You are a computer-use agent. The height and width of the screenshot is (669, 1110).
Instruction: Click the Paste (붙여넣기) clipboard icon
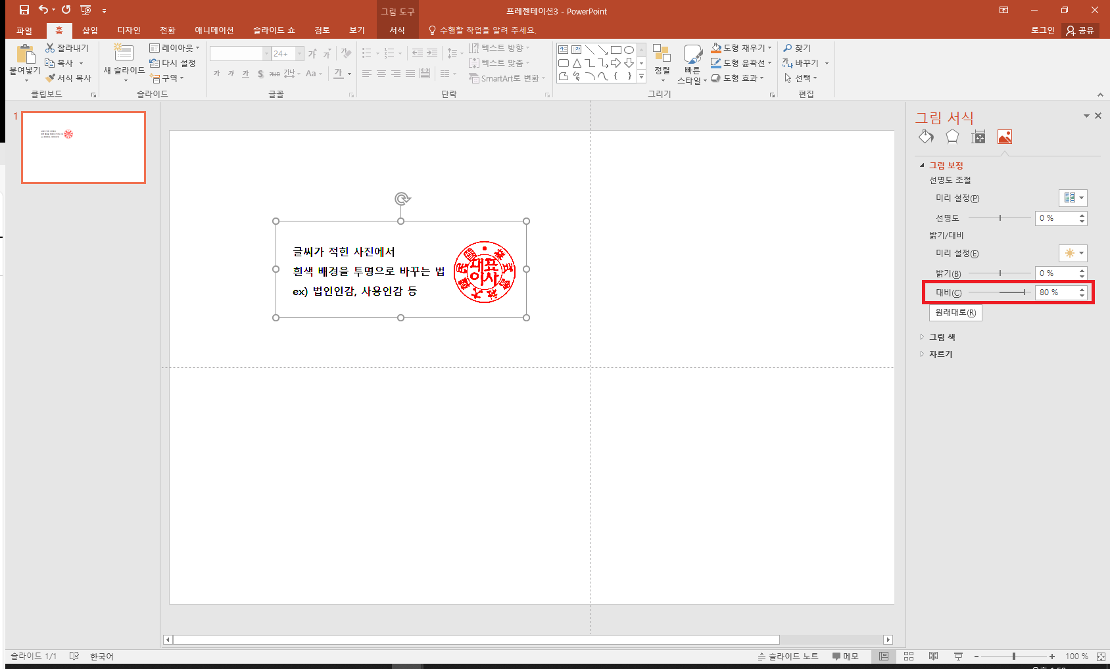click(26, 53)
